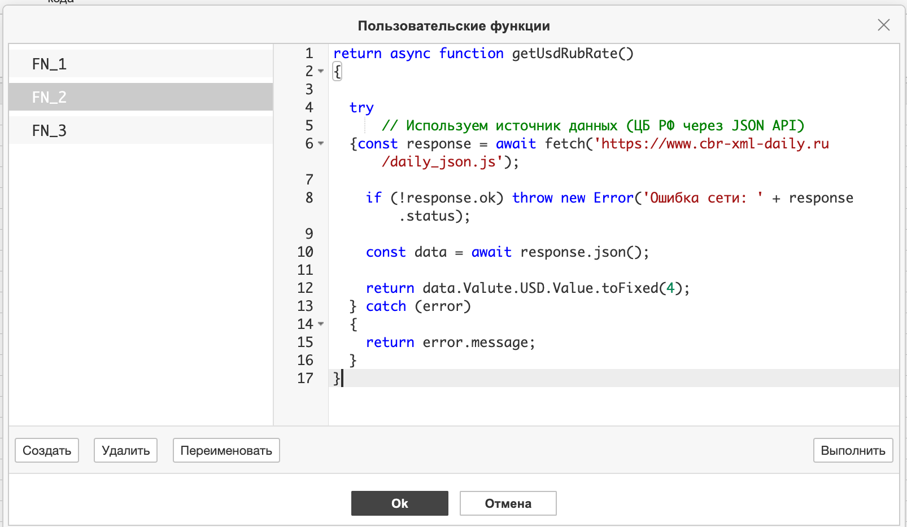
Task: Select FN_3 in the functions list
Action: pyautogui.click(x=141, y=130)
